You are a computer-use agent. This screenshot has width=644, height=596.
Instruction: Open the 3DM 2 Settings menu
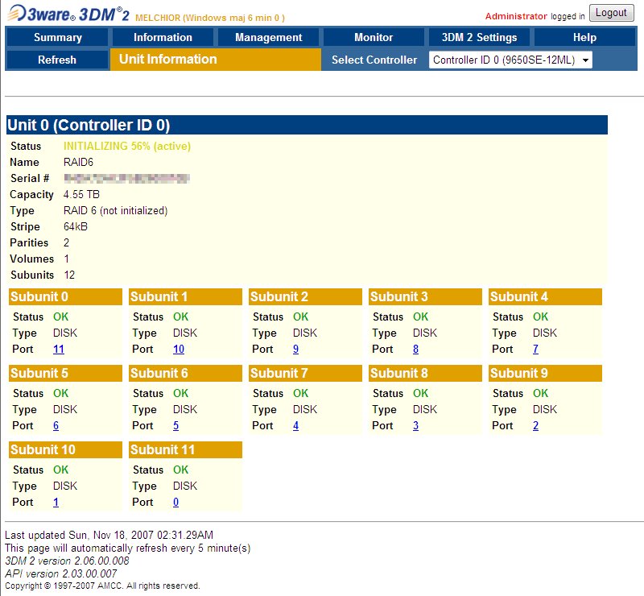479,37
